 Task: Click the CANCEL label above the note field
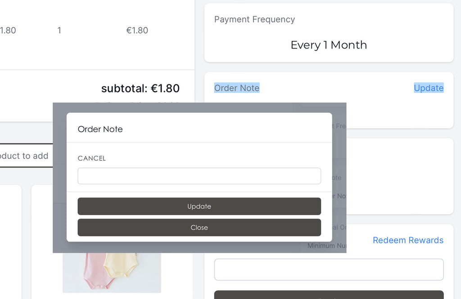coord(91,158)
